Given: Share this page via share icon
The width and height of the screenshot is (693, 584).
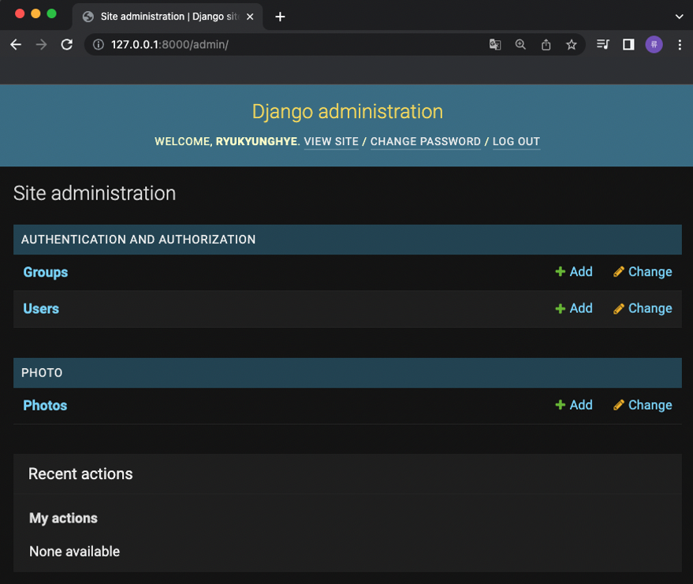Looking at the screenshot, I should [546, 45].
